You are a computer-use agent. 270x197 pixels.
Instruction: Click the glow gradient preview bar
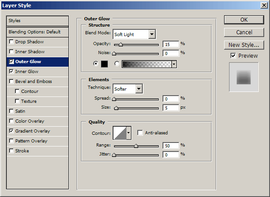click(x=146, y=64)
